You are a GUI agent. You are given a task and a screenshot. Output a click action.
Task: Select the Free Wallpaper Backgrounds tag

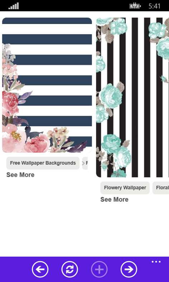tap(43, 163)
